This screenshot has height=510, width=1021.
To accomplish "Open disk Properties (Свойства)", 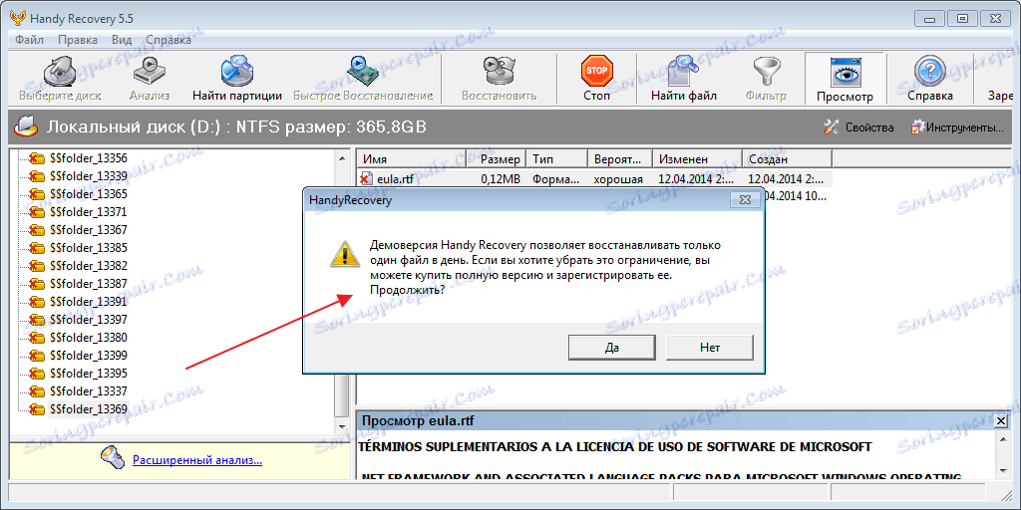I will pos(858,127).
